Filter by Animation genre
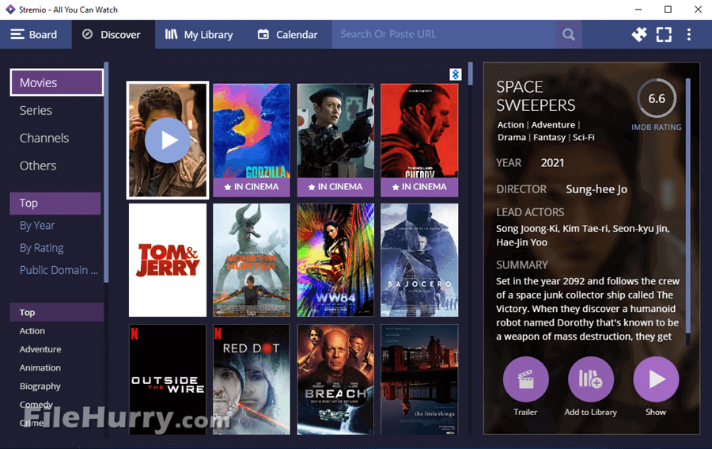This screenshot has height=449, width=712. pyautogui.click(x=40, y=367)
